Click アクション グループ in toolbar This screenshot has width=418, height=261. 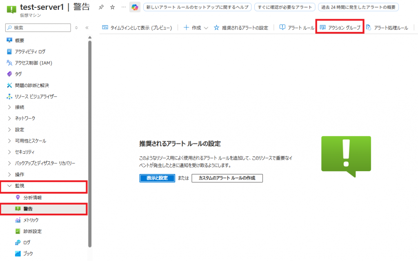point(340,28)
